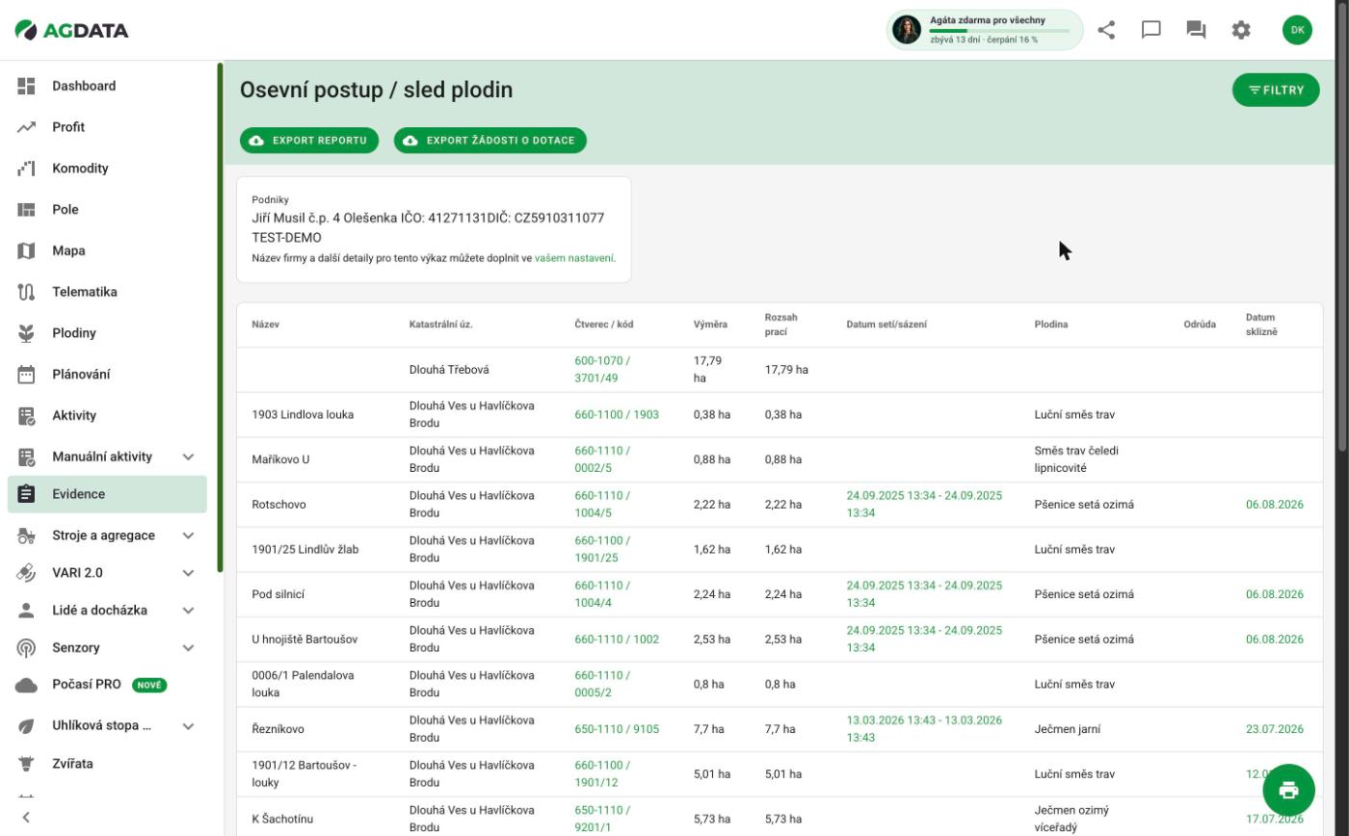Screen dimensions: 1349x836
Task: Open the vašem nastavení link
Action: point(574,258)
